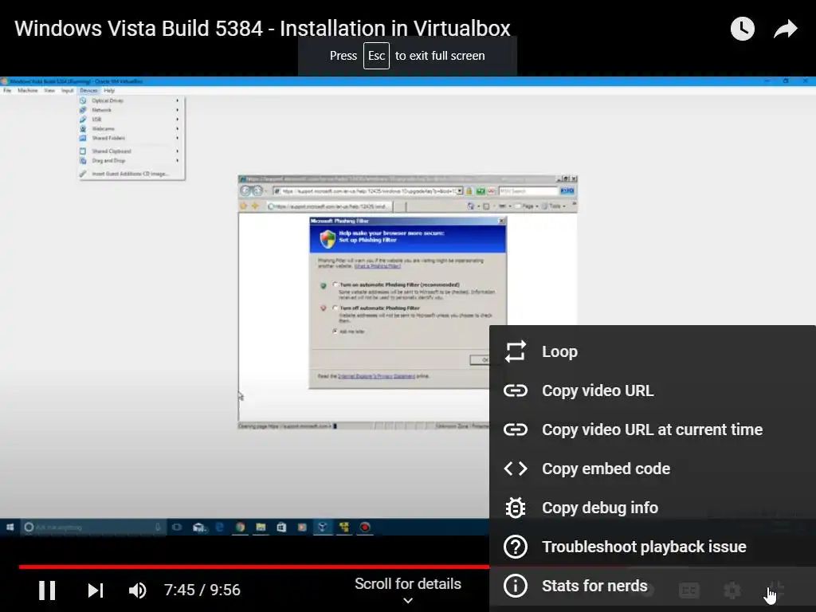
Task: Pause the video playback
Action: [47, 590]
